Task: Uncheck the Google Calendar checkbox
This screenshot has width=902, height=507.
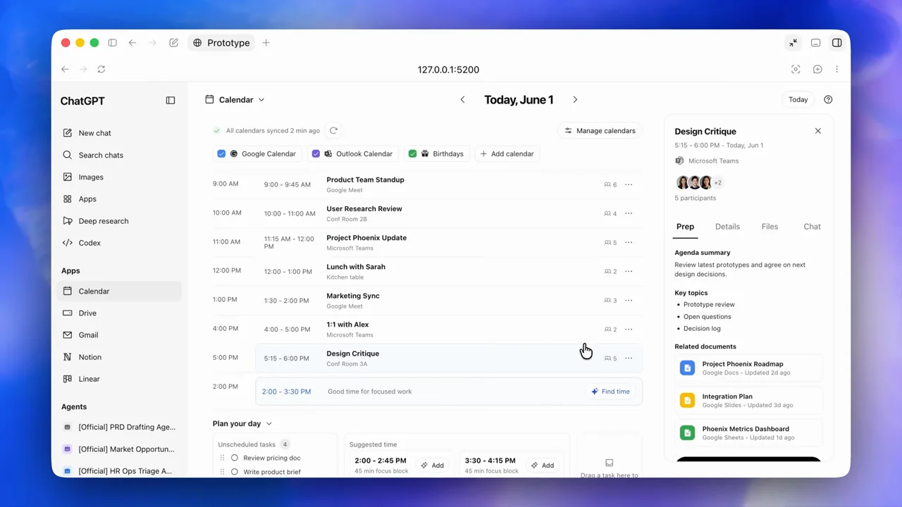Action: [x=221, y=154]
